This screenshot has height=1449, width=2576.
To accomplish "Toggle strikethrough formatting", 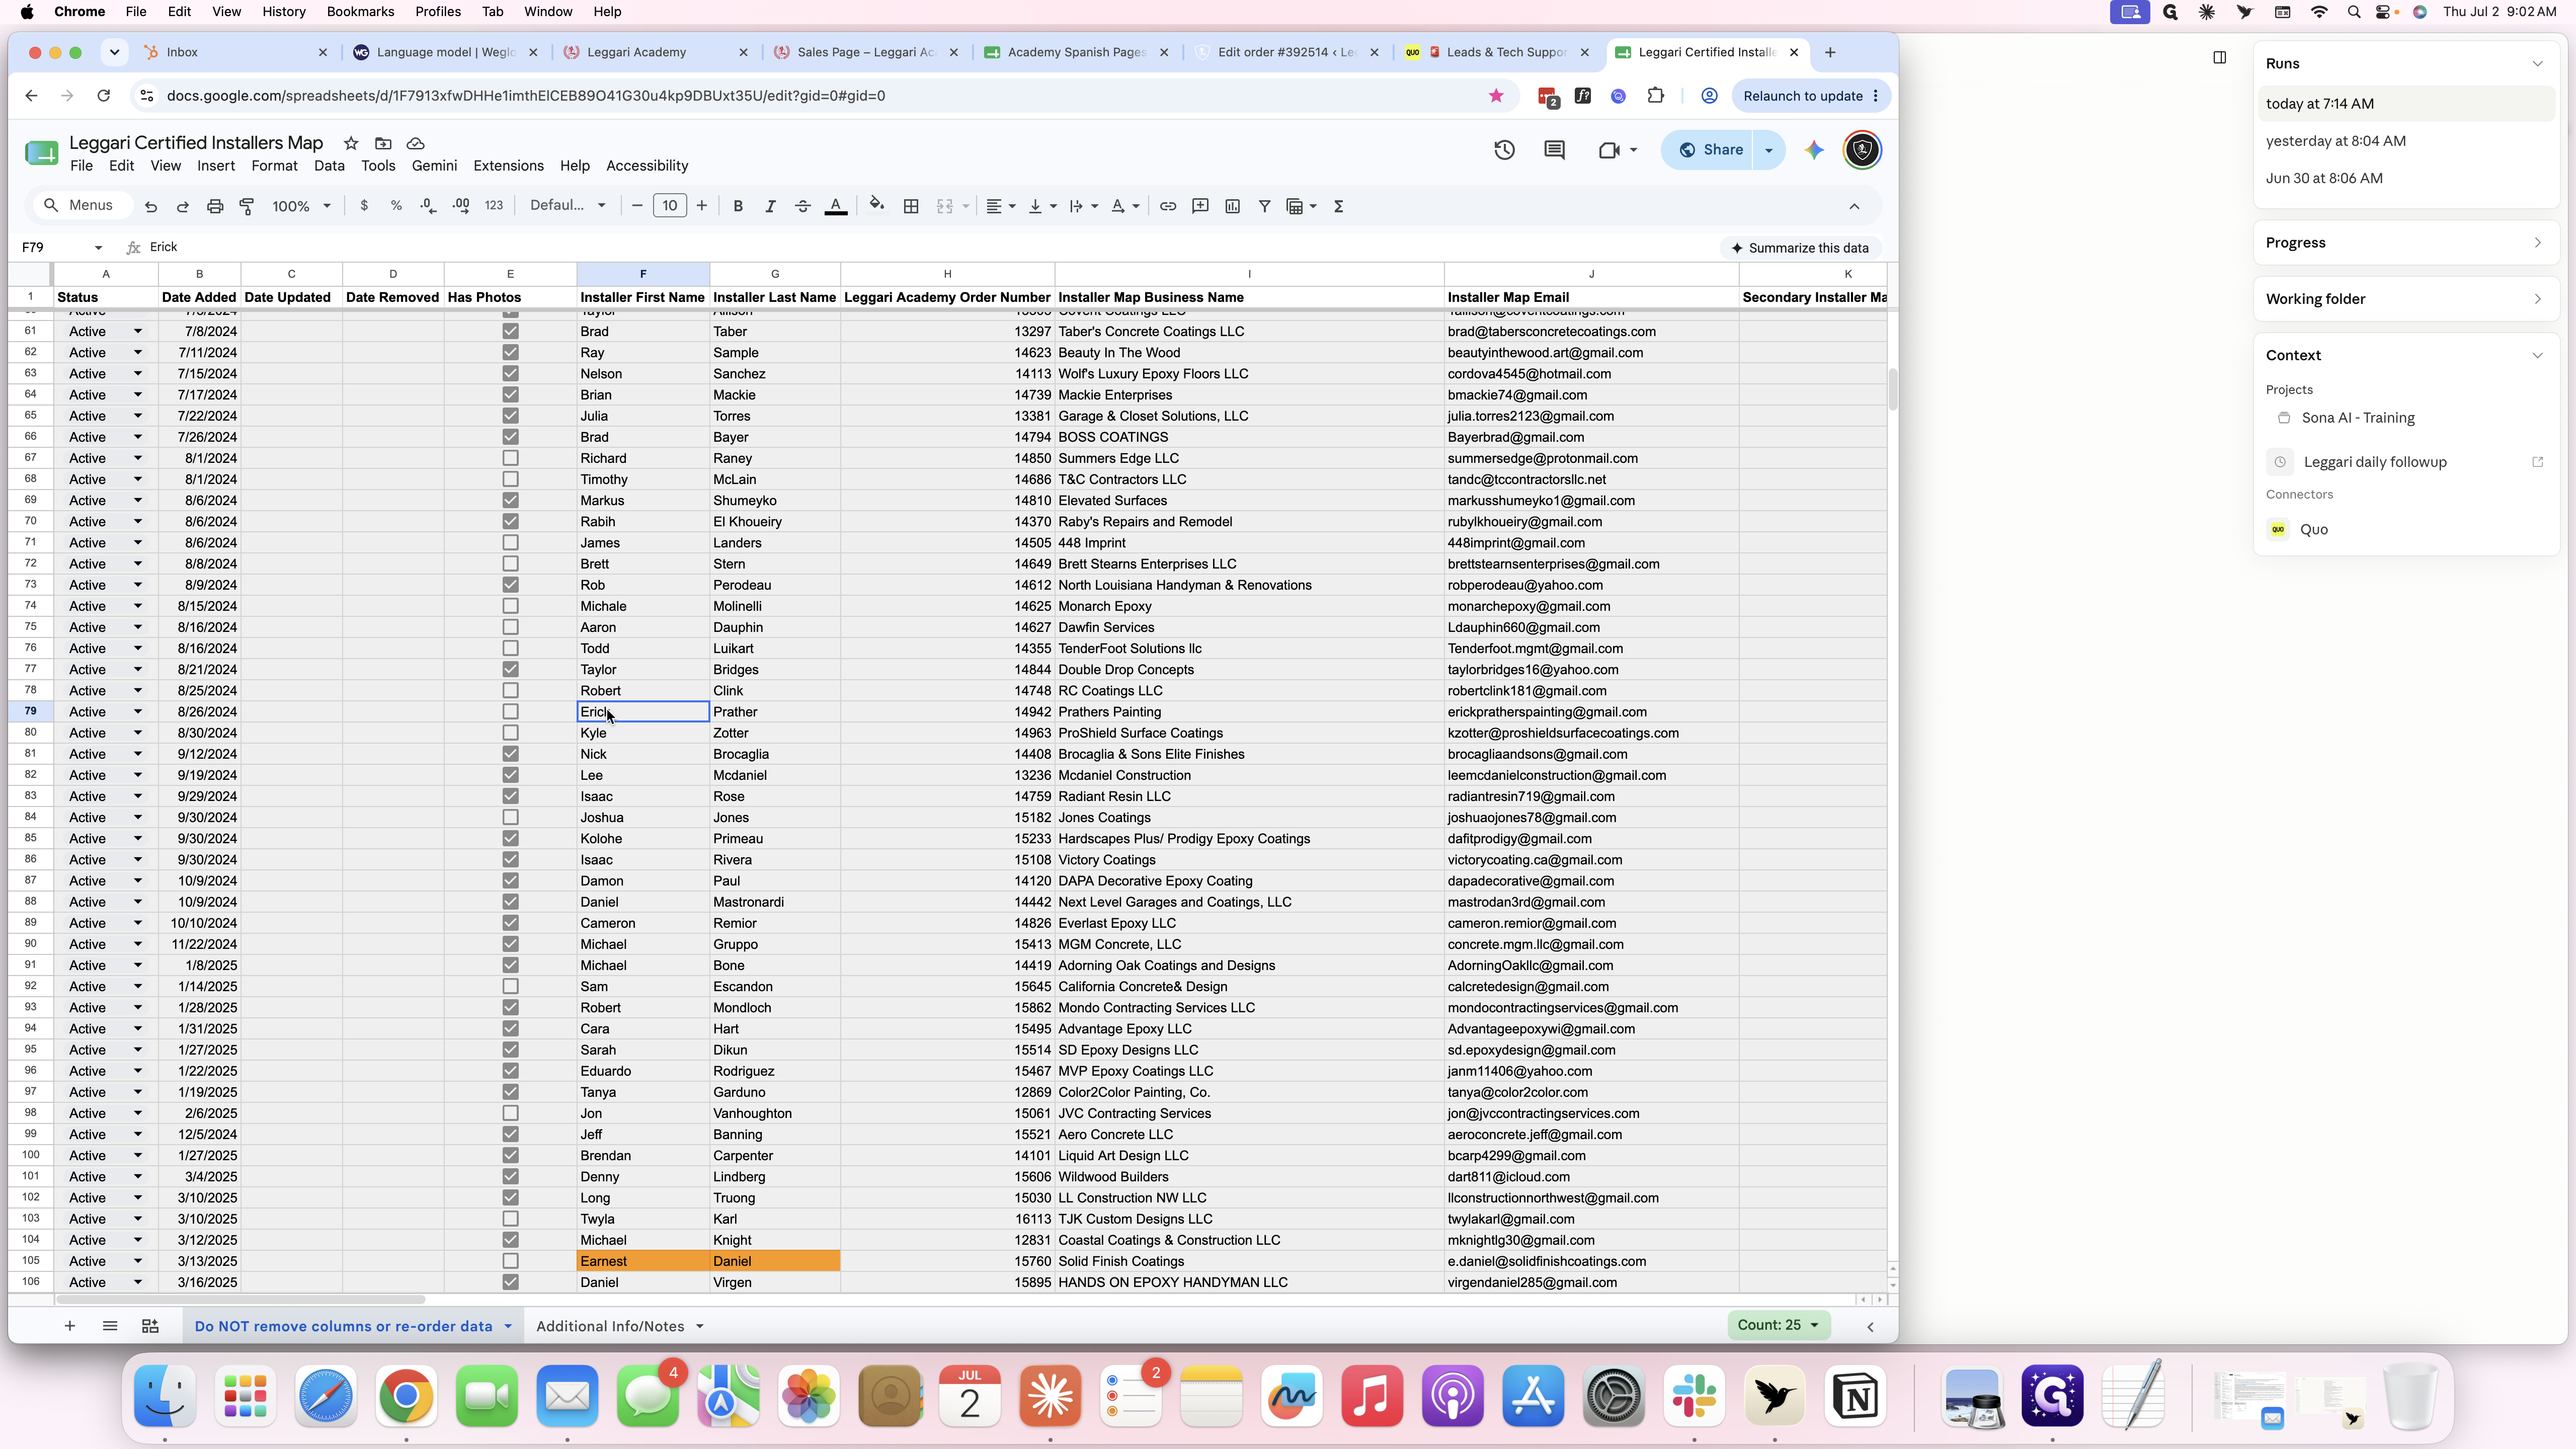I will click(803, 206).
